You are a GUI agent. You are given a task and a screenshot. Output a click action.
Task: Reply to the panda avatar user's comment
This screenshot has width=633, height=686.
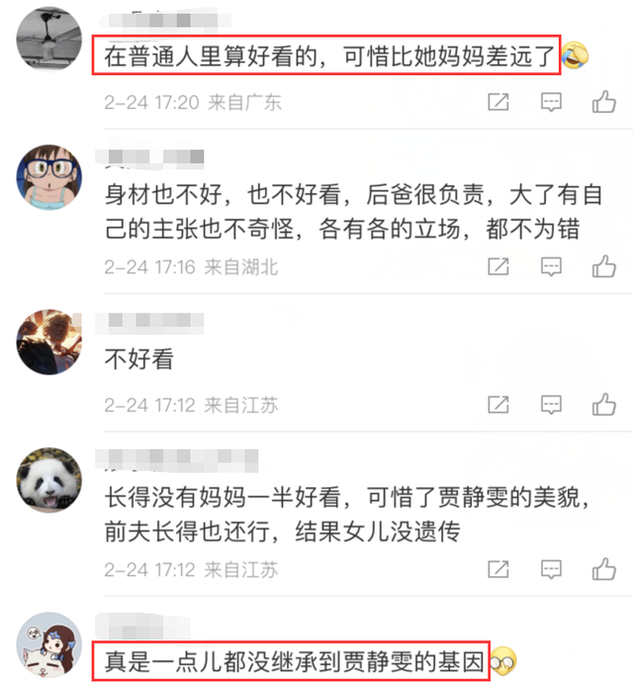(551, 569)
